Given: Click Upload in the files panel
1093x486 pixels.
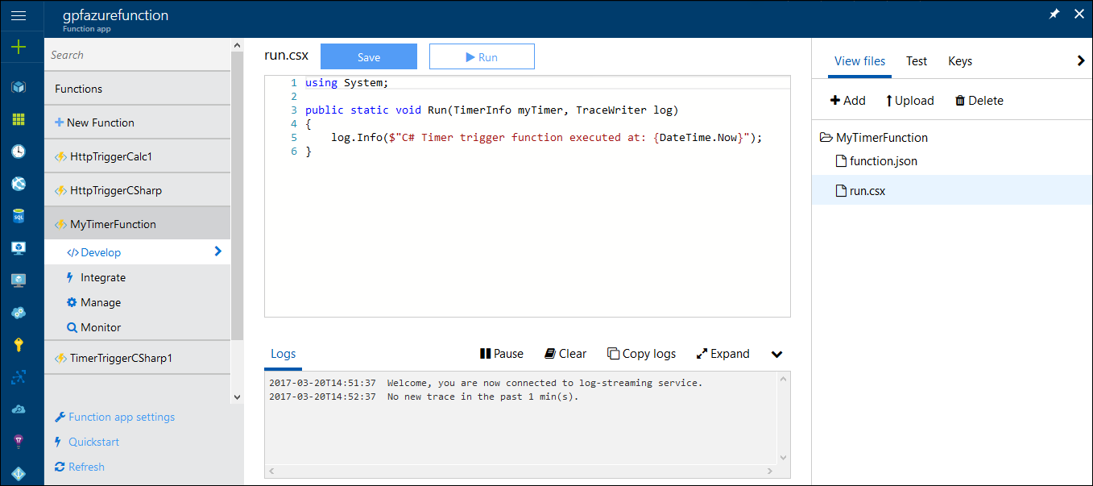Looking at the screenshot, I should point(909,101).
